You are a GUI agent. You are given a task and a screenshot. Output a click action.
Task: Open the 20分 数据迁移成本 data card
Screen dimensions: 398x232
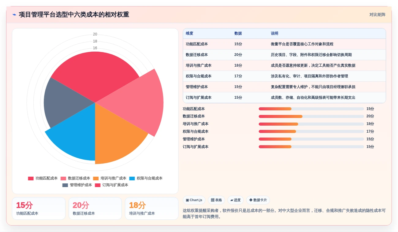tap(95, 208)
